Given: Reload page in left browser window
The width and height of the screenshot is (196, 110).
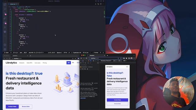Looking at the screenshot, I should click(x=9, y=58).
